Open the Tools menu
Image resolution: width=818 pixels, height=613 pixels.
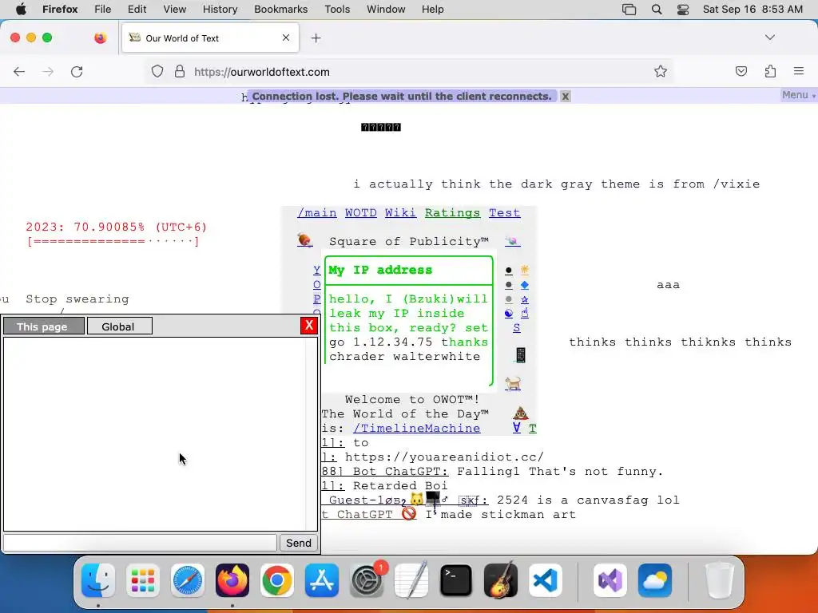[x=337, y=10]
